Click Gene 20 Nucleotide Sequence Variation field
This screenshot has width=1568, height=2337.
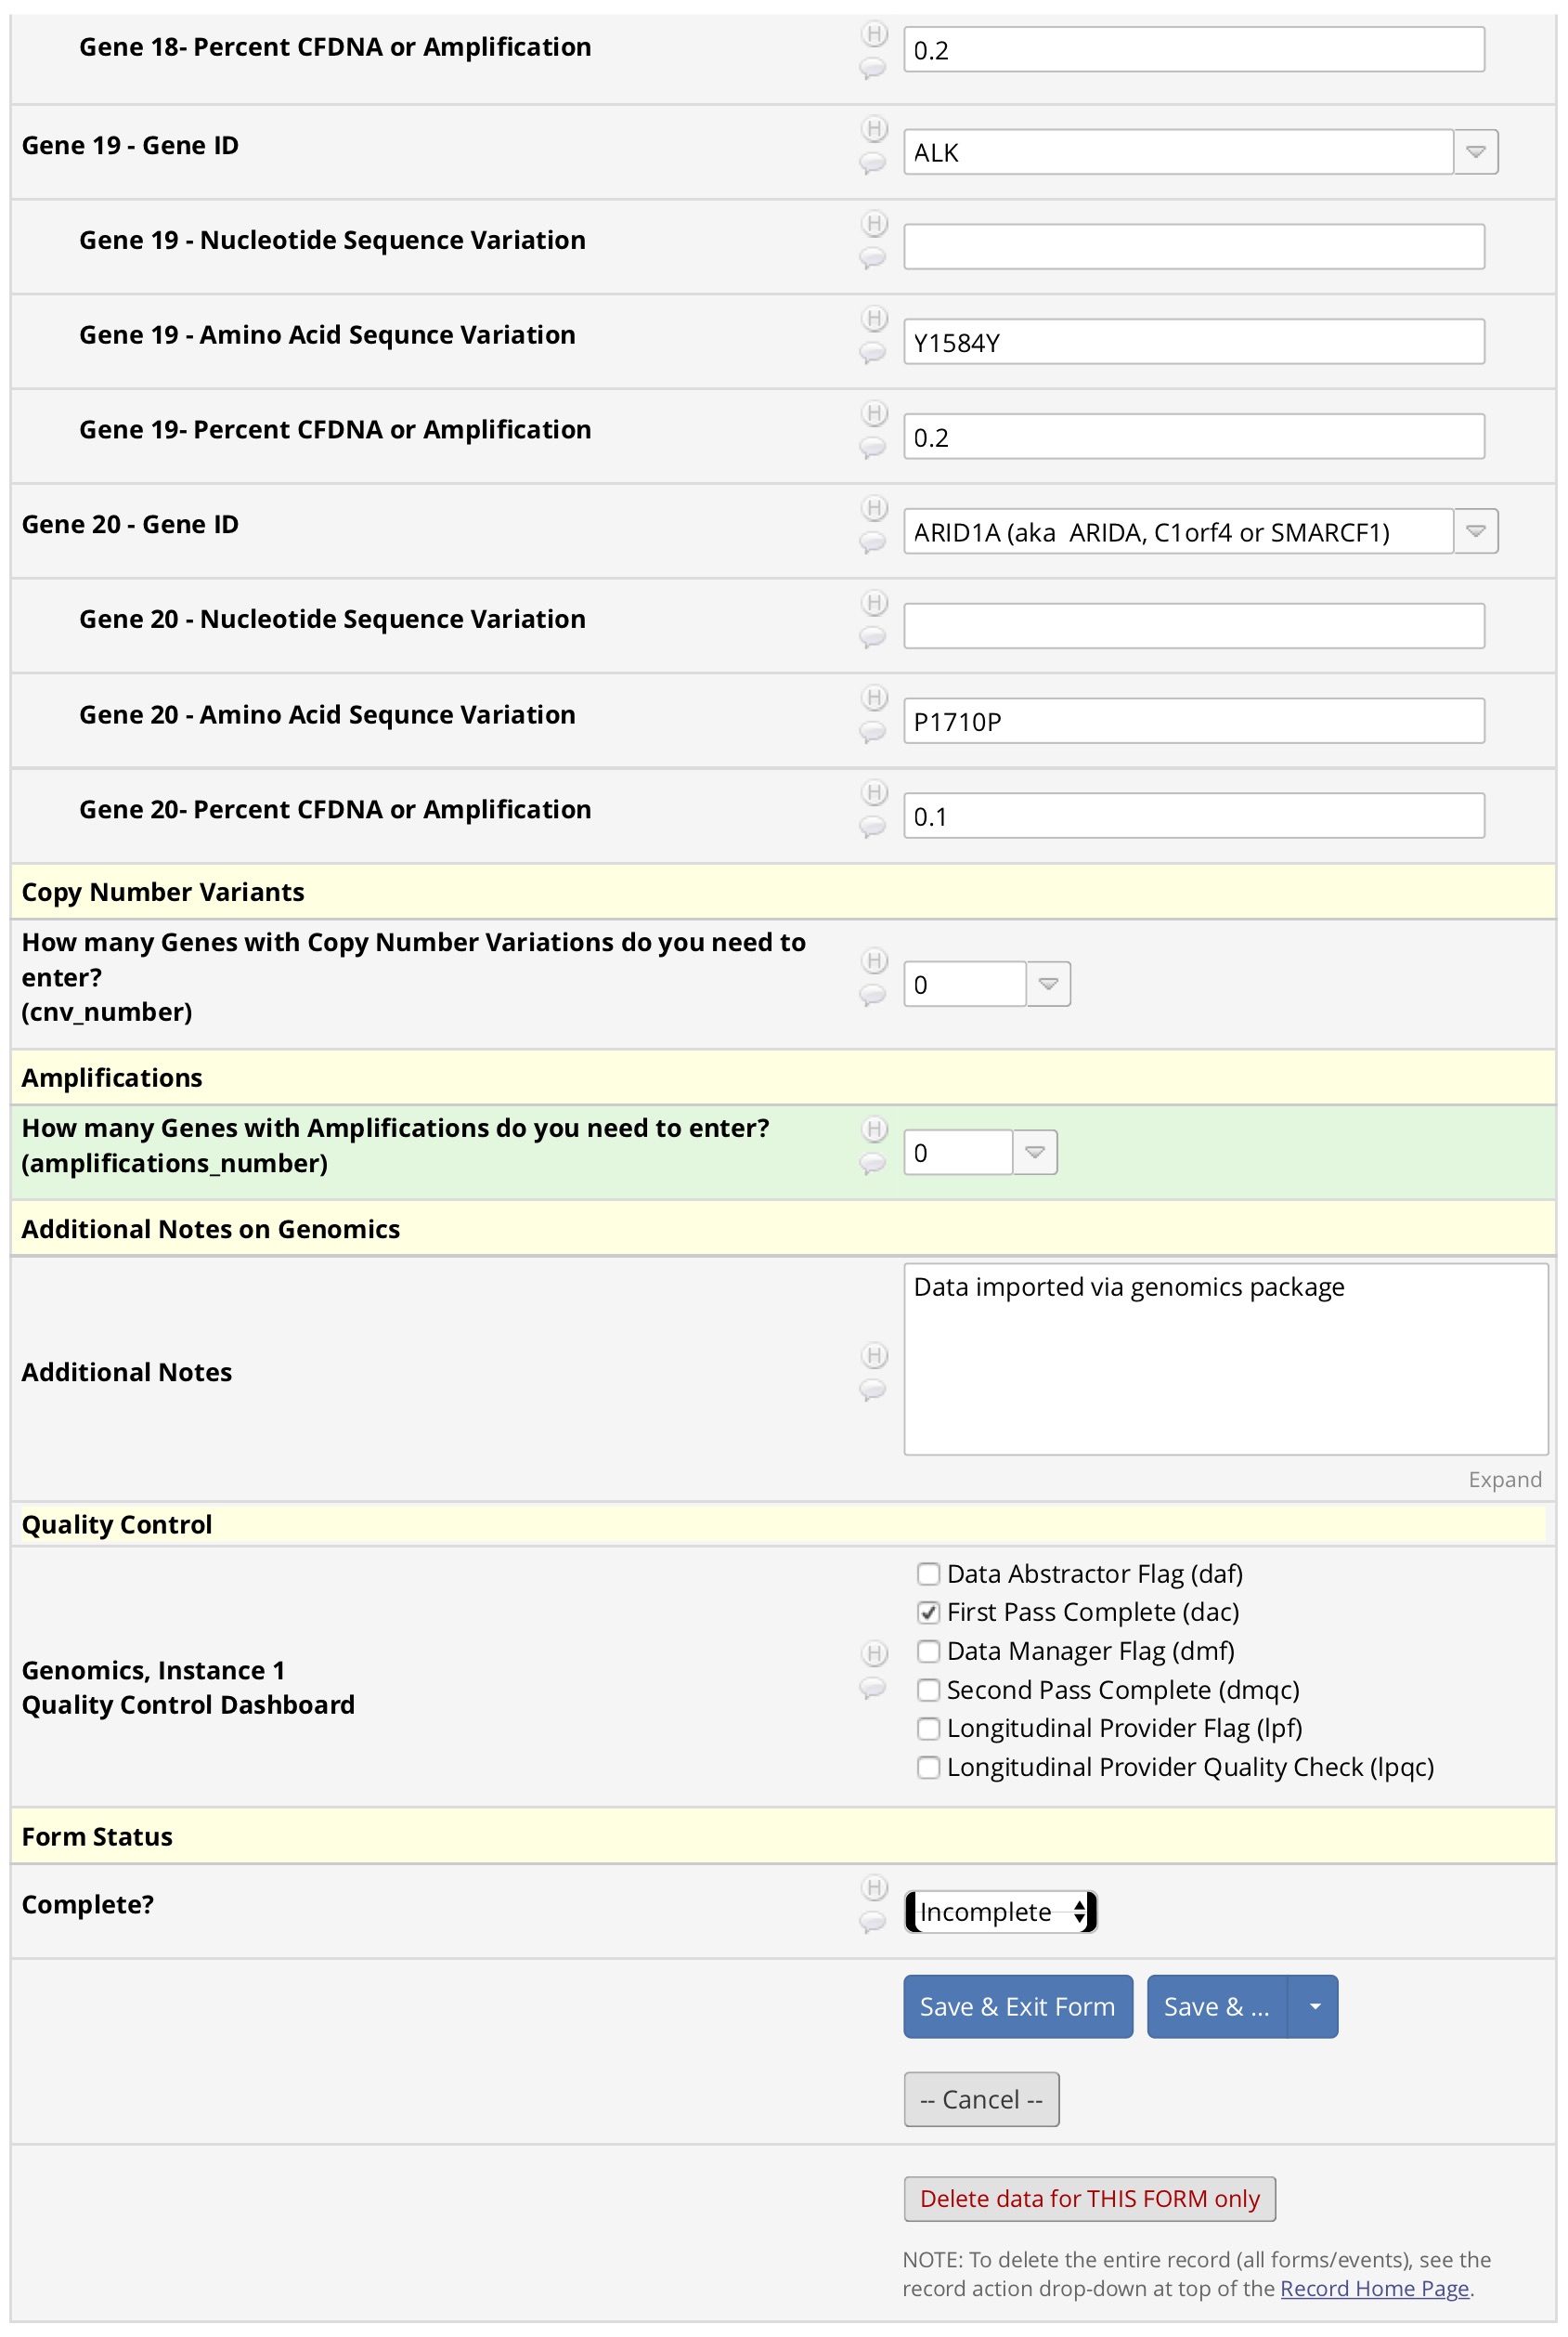[x=1194, y=625]
